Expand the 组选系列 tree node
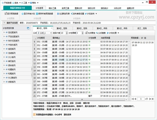This screenshot has width=157, height=120. pyautogui.click(x=4, y=49)
